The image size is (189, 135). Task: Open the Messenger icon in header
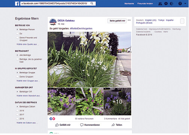[x=166, y=4]
